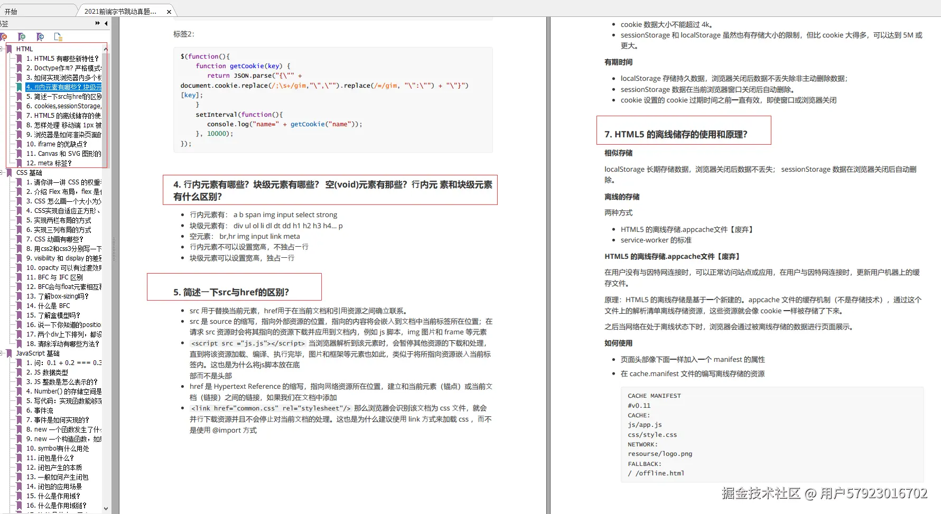
Task: Close the 2021前端字节跳动真题 document tab
Action: coord(169,12)
